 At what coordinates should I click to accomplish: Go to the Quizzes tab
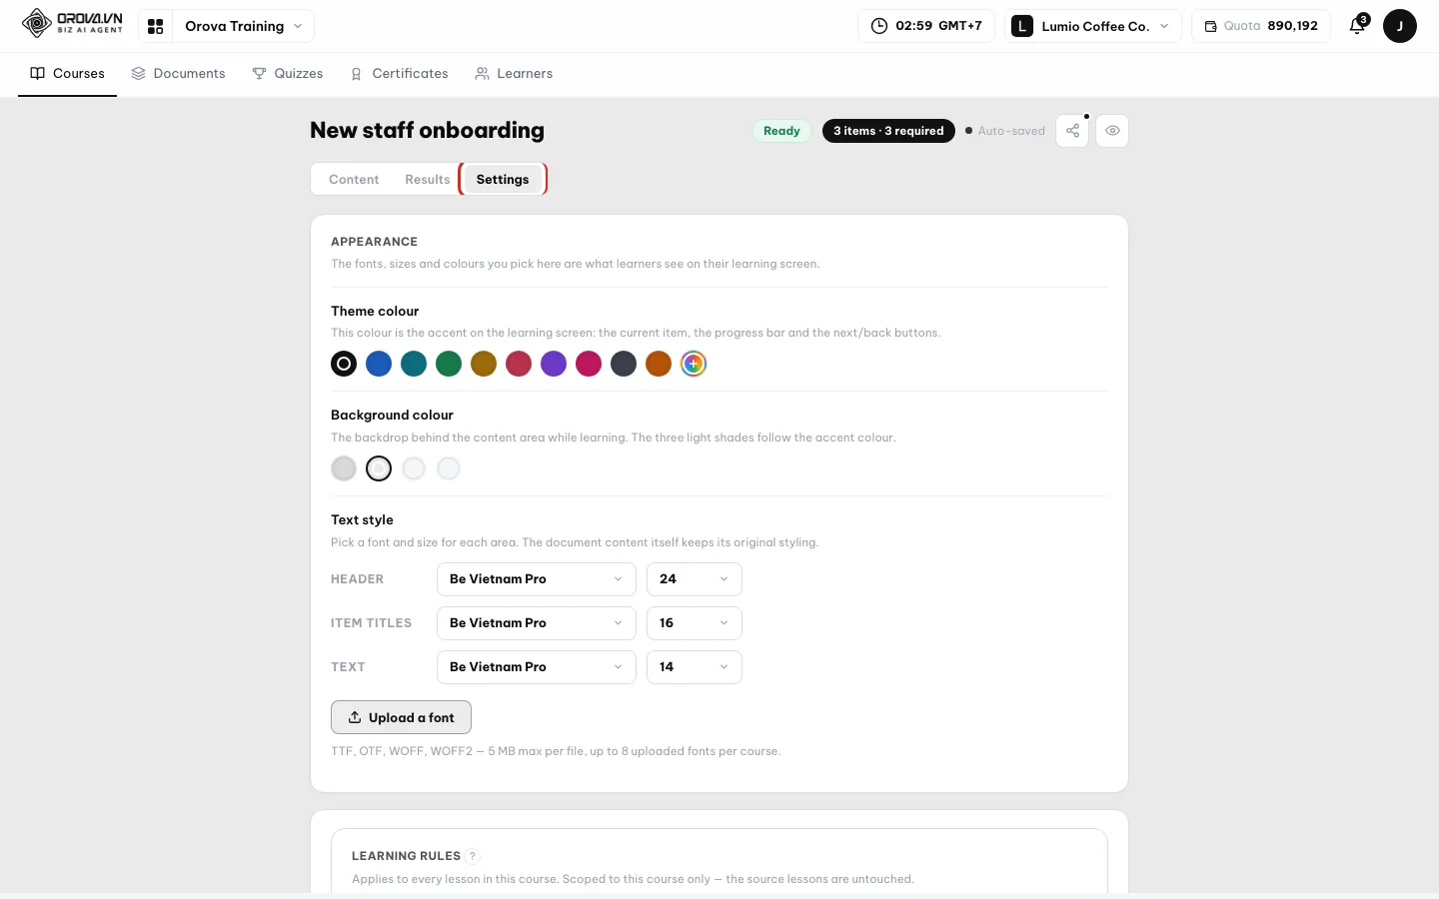pyautogui.click(x=288, y=74)
